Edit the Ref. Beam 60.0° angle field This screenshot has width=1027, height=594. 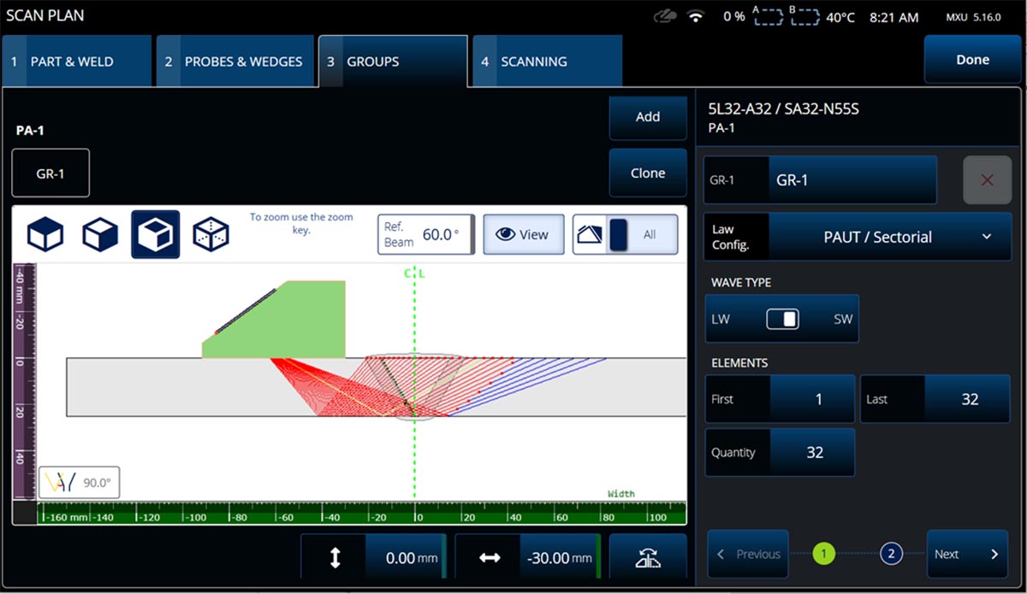426,234
